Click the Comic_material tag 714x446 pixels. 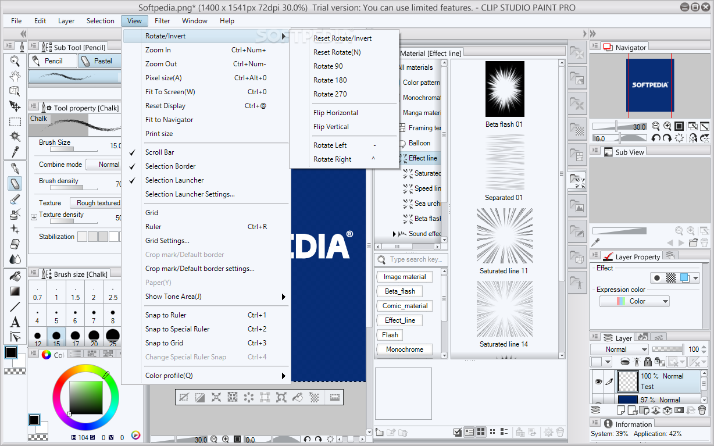pos(405,306)
